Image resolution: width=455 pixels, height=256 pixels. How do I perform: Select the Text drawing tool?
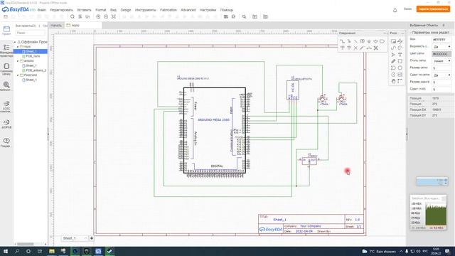coord(400,55)
